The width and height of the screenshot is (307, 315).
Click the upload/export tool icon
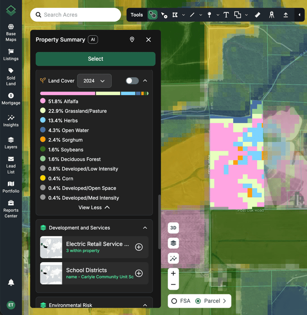coord(285,15)
